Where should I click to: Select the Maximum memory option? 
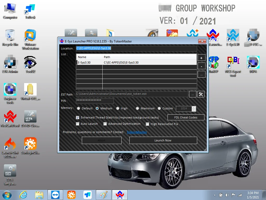tap(137, 108)
